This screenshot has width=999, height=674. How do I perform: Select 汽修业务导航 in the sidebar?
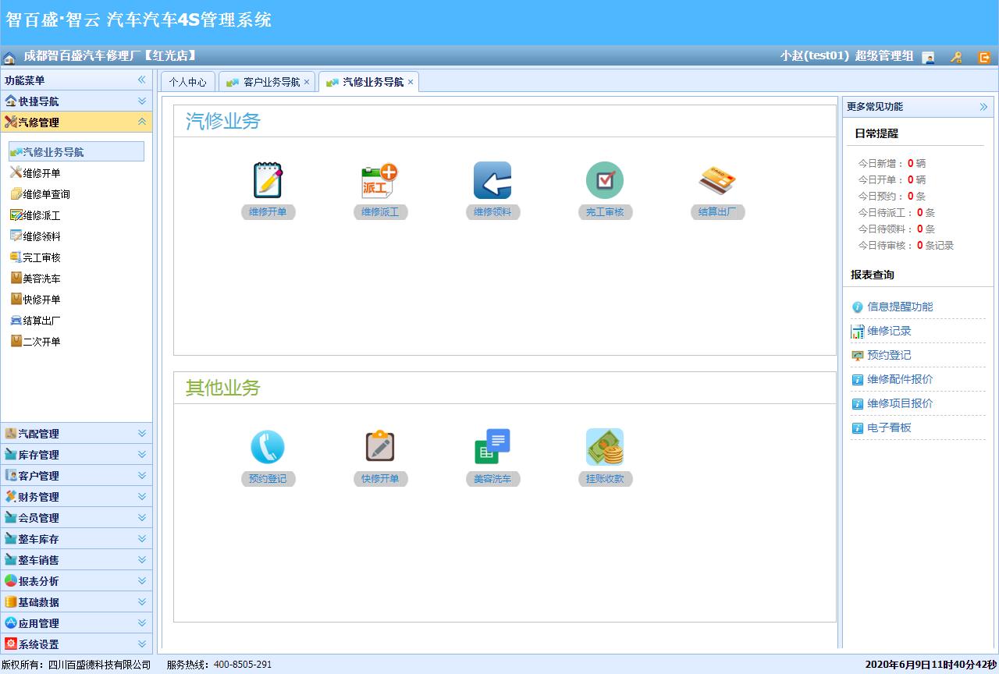coord(76,151)
